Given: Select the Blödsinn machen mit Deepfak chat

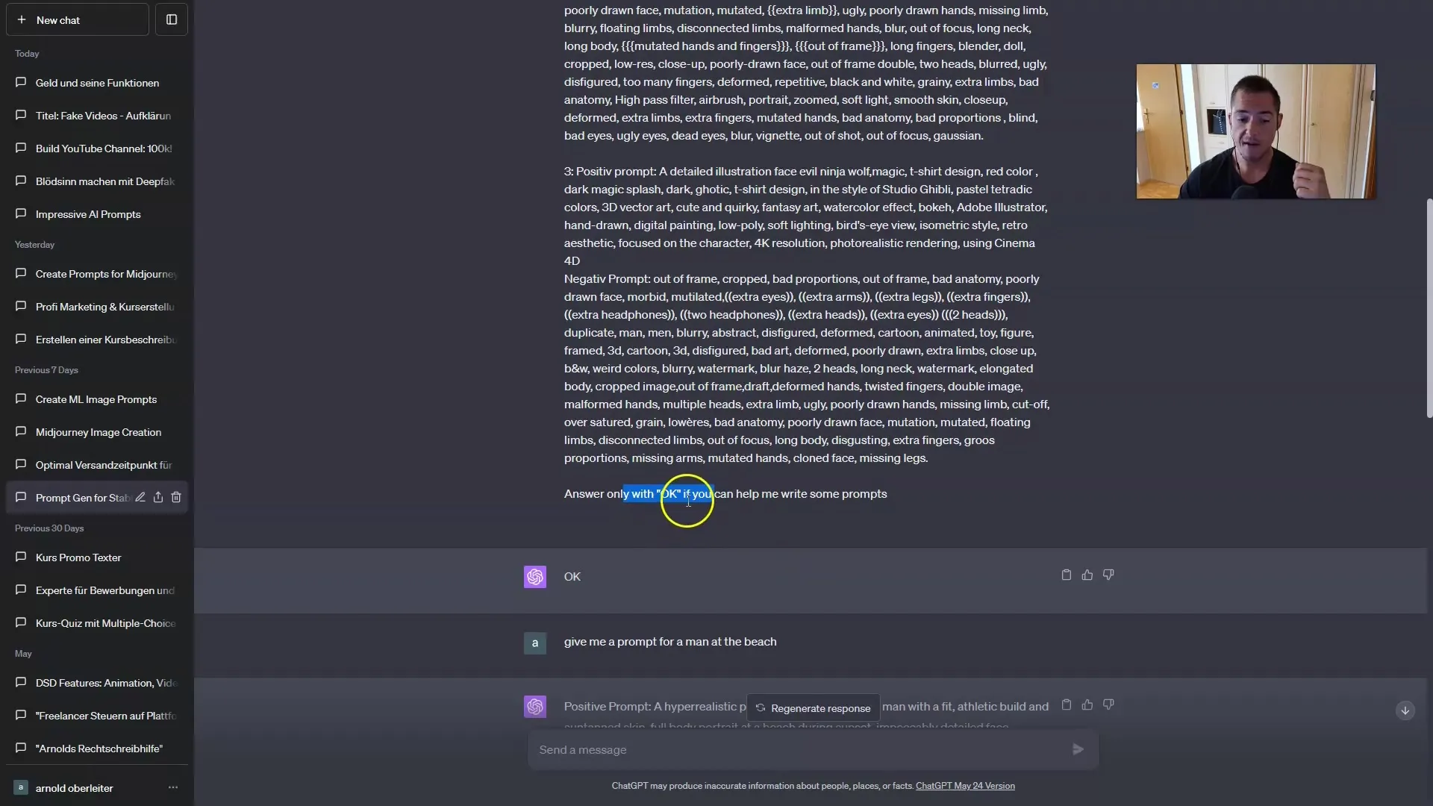Looking at the screenshot, I should tap(104, 180).
